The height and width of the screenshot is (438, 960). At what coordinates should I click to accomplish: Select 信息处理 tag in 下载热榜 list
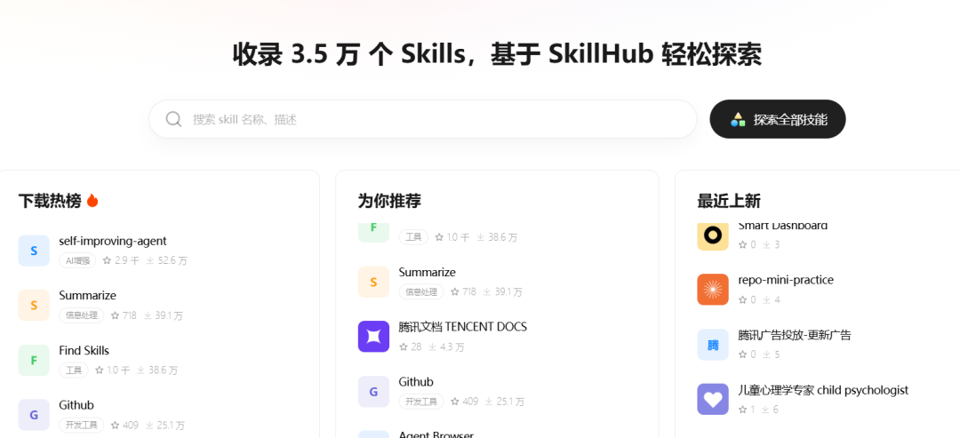[82, 315]
